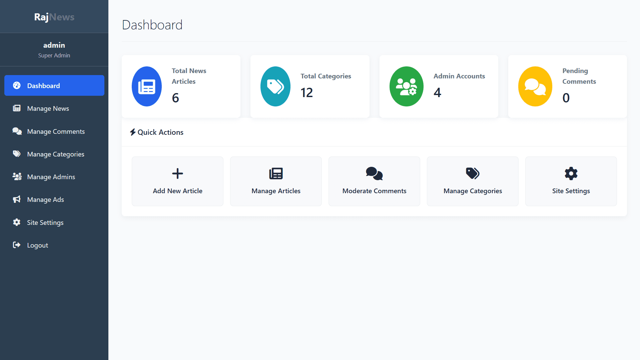
Task: Click the yellow chat bubbles Pending Comments icon
Action: click(535, 86)
